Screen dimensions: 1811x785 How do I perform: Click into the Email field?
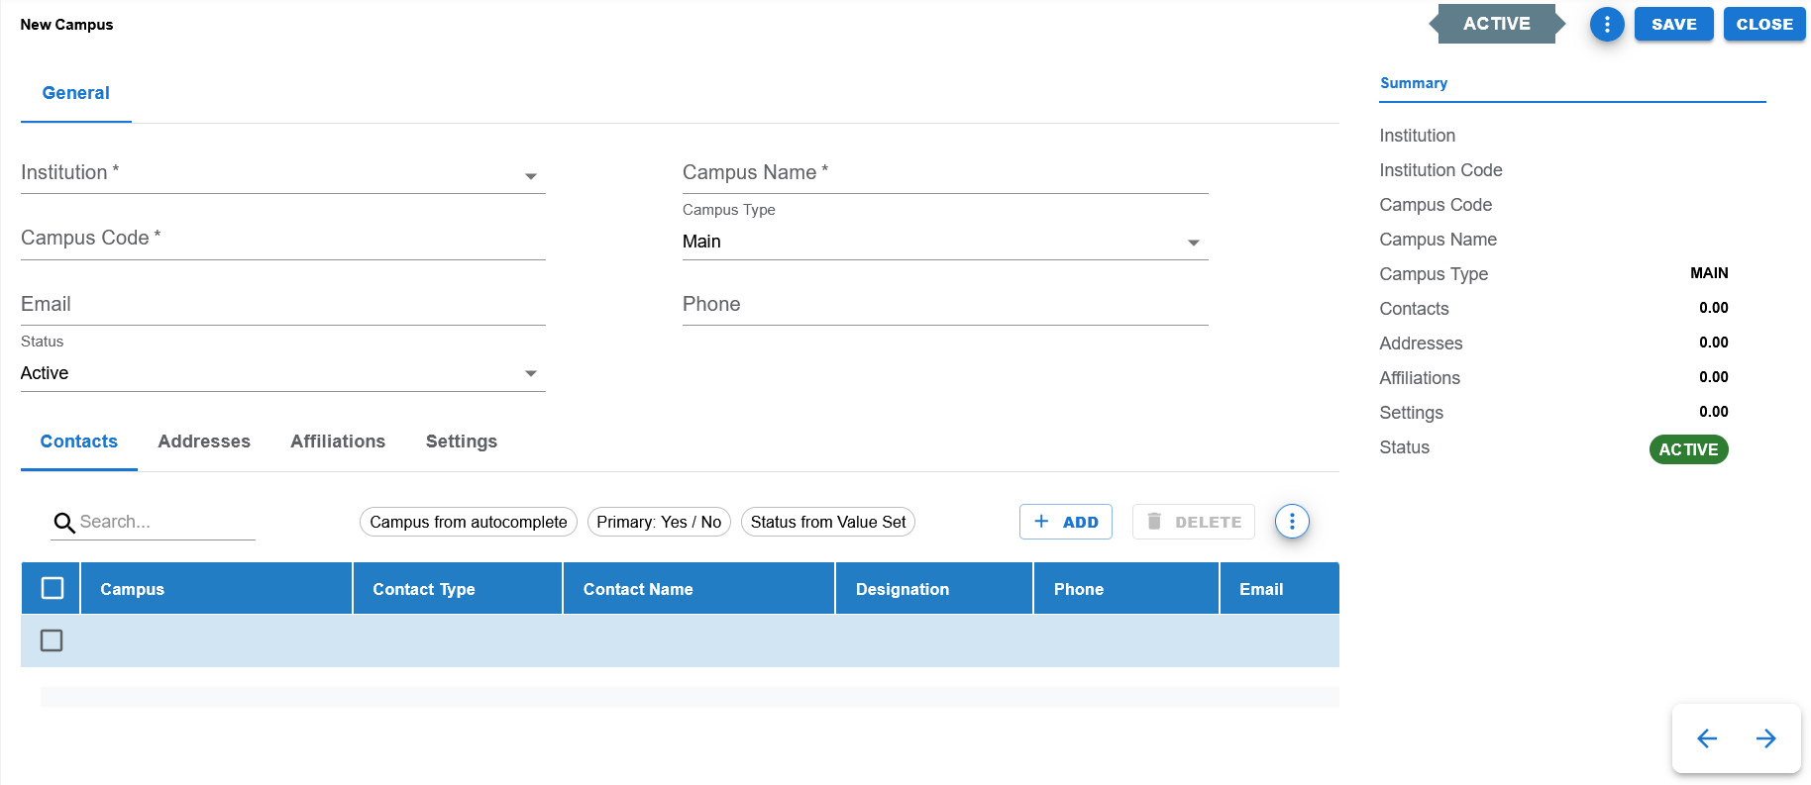tap(283, 306)
